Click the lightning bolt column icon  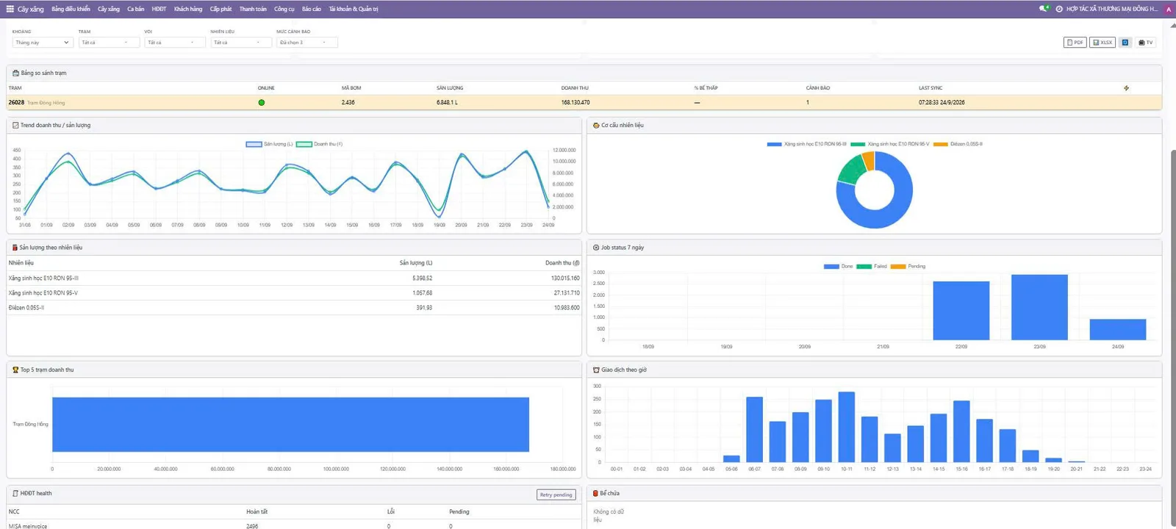coord(1126,88)
